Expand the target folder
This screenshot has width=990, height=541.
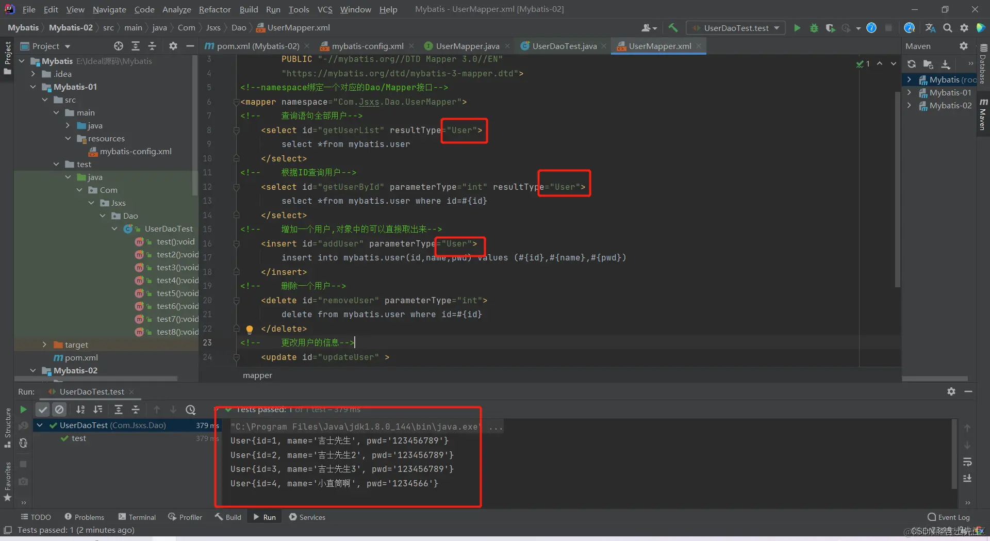click(44, 345)
